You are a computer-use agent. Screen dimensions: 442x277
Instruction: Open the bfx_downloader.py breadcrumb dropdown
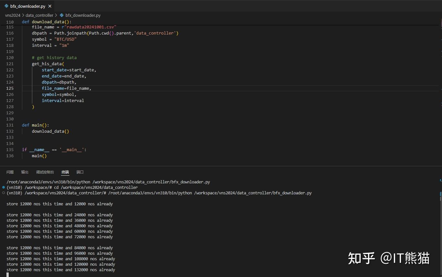pyautogui.click(x=83, y=15)
